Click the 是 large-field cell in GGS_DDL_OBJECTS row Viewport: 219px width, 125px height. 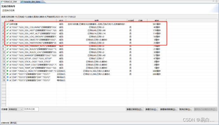pos(130,40)
